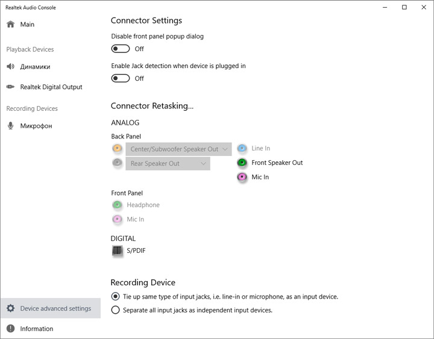Select Separate all input jacks option

116,310
